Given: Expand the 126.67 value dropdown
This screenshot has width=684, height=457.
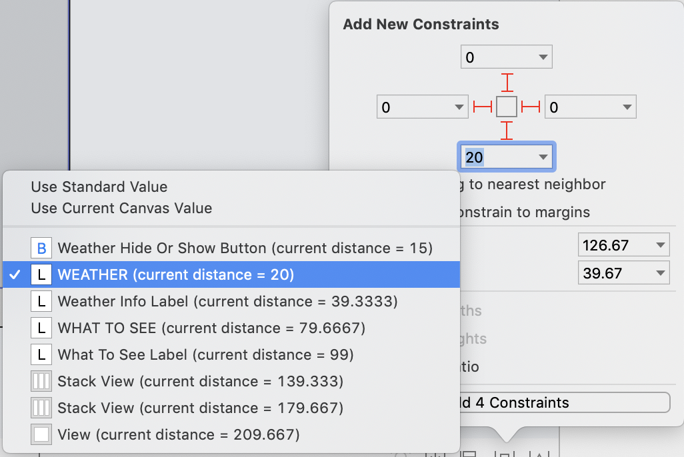Looking at the screenshot, I should (660, 245).
